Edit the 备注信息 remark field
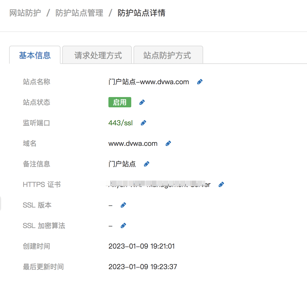 click(x=146, y=164)
